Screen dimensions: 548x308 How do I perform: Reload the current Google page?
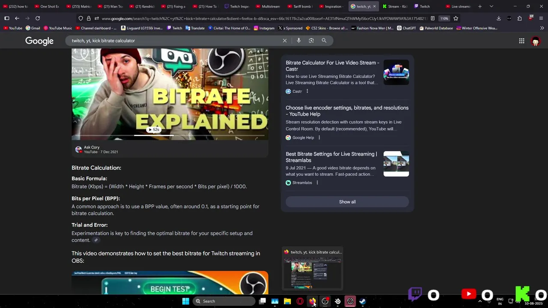tap(38, 18)
